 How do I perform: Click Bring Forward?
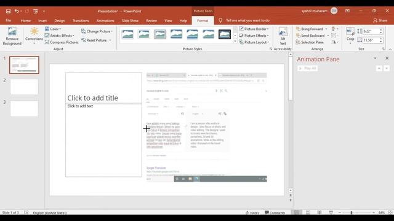(x=310, y=29)
